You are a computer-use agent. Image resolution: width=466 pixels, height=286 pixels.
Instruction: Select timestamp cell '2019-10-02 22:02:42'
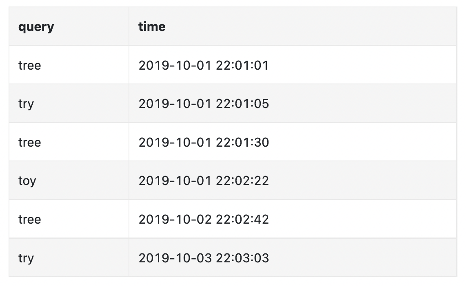pos(204,219)
